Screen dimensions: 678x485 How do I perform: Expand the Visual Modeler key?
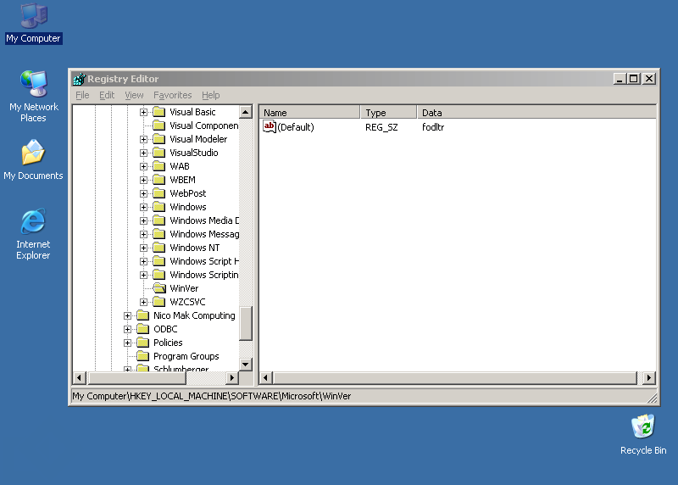143,140
